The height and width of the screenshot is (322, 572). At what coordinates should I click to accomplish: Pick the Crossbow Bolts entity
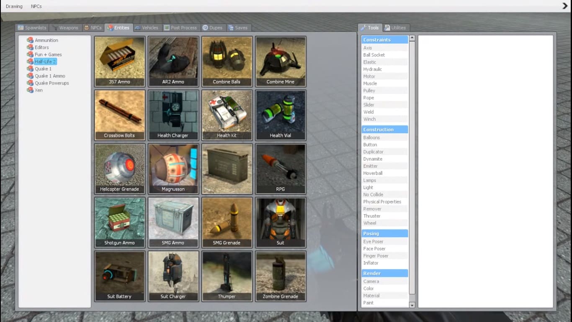(x=120, y=115)
